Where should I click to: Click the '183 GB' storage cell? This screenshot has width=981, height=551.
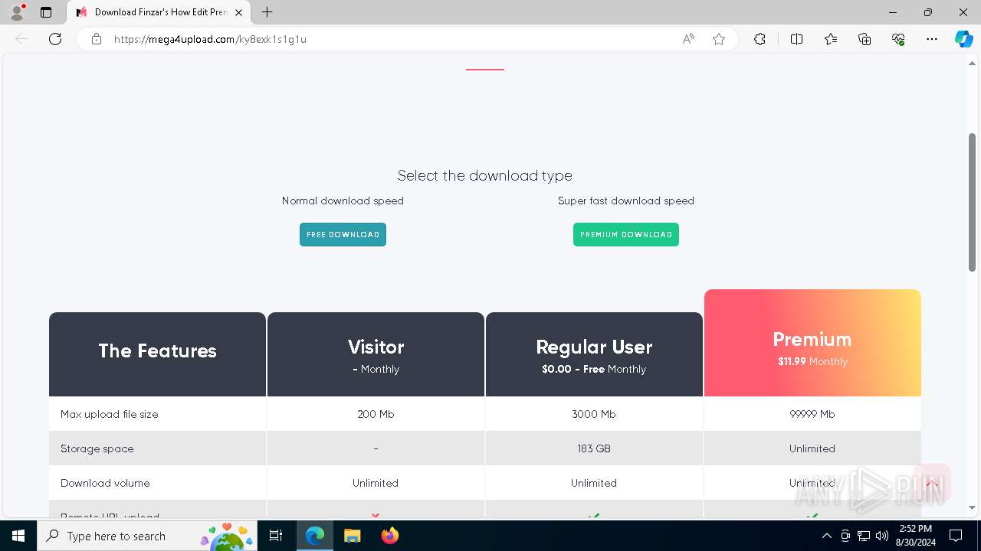pos(594,448)
